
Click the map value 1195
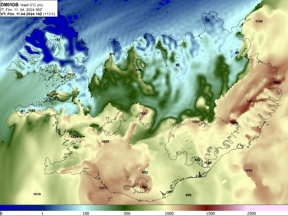(32, 111)
